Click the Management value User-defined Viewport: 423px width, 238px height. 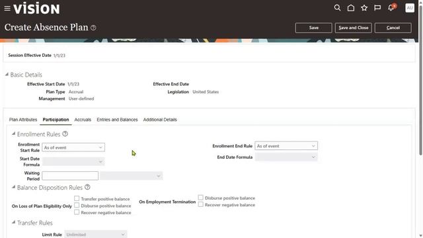(x=81, y=99)
